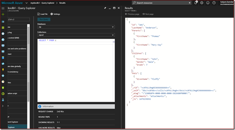
Task: Open the Quick start menu item
Action: coord(17,54)
